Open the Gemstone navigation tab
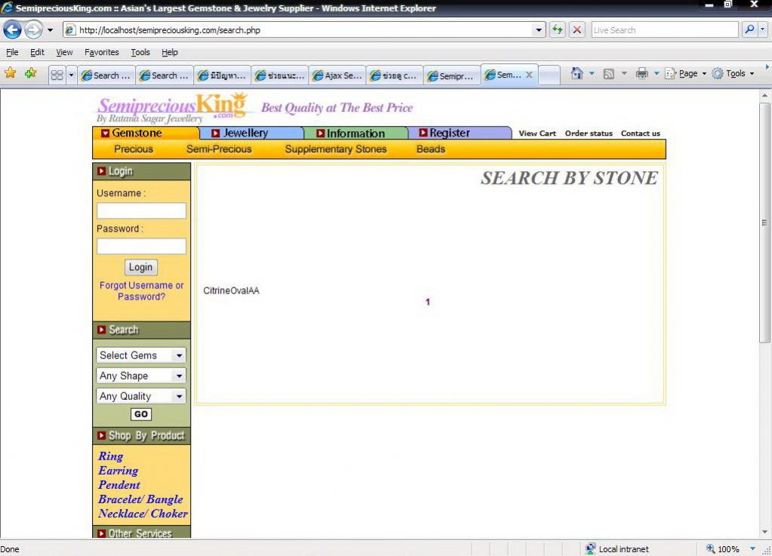The height and width of the screenshot is (556, 772). [x=146, y=133]
